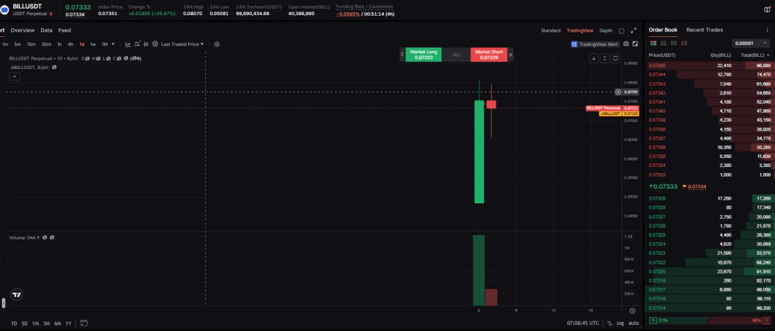The height and width of the screenshot is (331, 775).
Task: Show buy orders only layout icon
Action: [674, 43]
